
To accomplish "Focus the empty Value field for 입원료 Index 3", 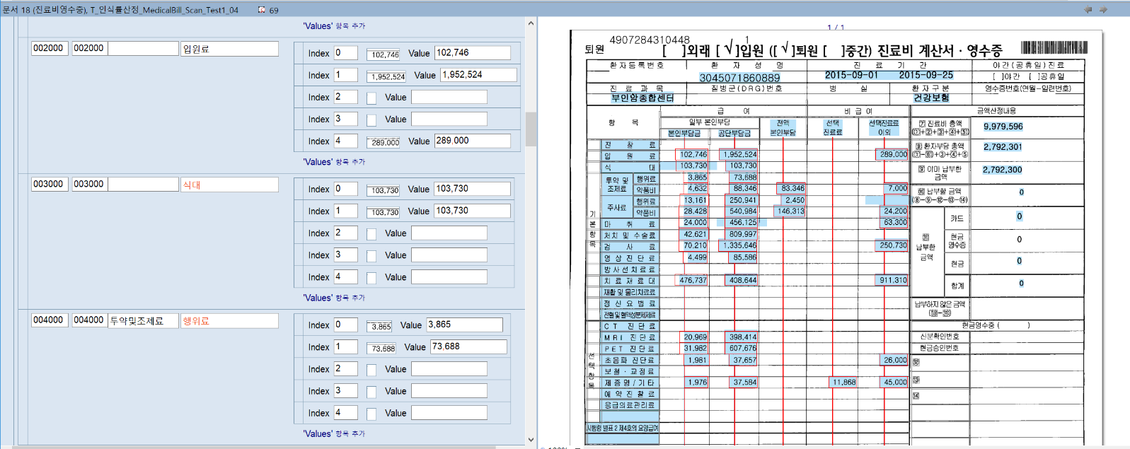I will (x=449, y=119).
